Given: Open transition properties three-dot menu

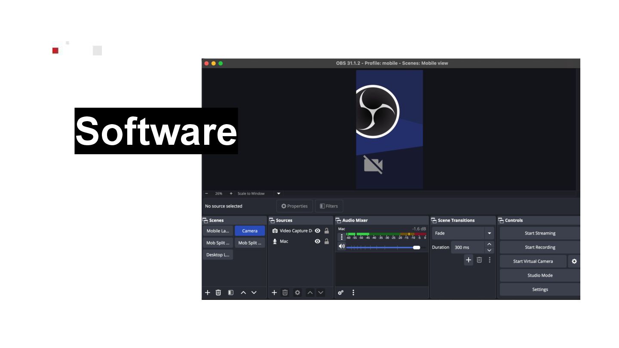Looking at the screenshot, I should 490,260.
